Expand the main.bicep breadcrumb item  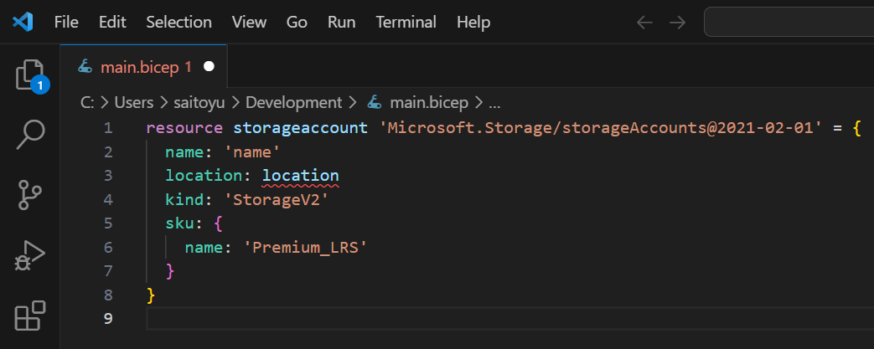point(428,103)
